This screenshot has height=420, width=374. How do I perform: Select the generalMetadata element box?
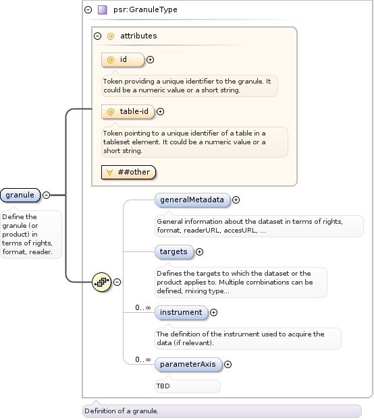(192, 200)
